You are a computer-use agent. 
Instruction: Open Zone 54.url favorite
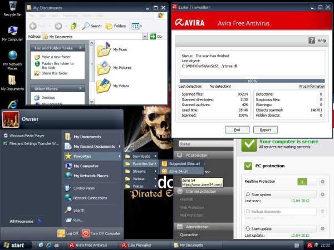click(x=181, y=171)
